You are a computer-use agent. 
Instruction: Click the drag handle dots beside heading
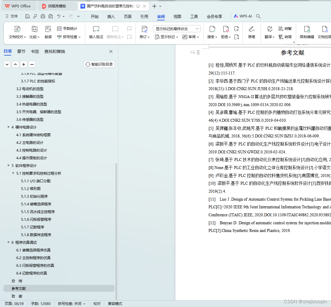click(x=198, y=52)
